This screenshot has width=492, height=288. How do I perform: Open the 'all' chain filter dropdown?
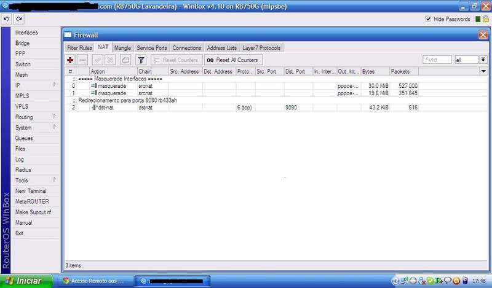pyautogui.click(x=483, y=60)
